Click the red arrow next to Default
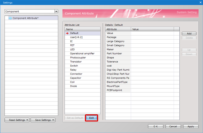Screen dimensions: 203x133 (67, 33)
